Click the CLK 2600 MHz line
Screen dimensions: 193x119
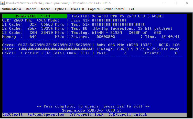(31, 20)
